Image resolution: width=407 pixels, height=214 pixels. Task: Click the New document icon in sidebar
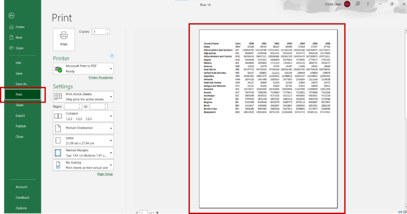click(12, 38)
